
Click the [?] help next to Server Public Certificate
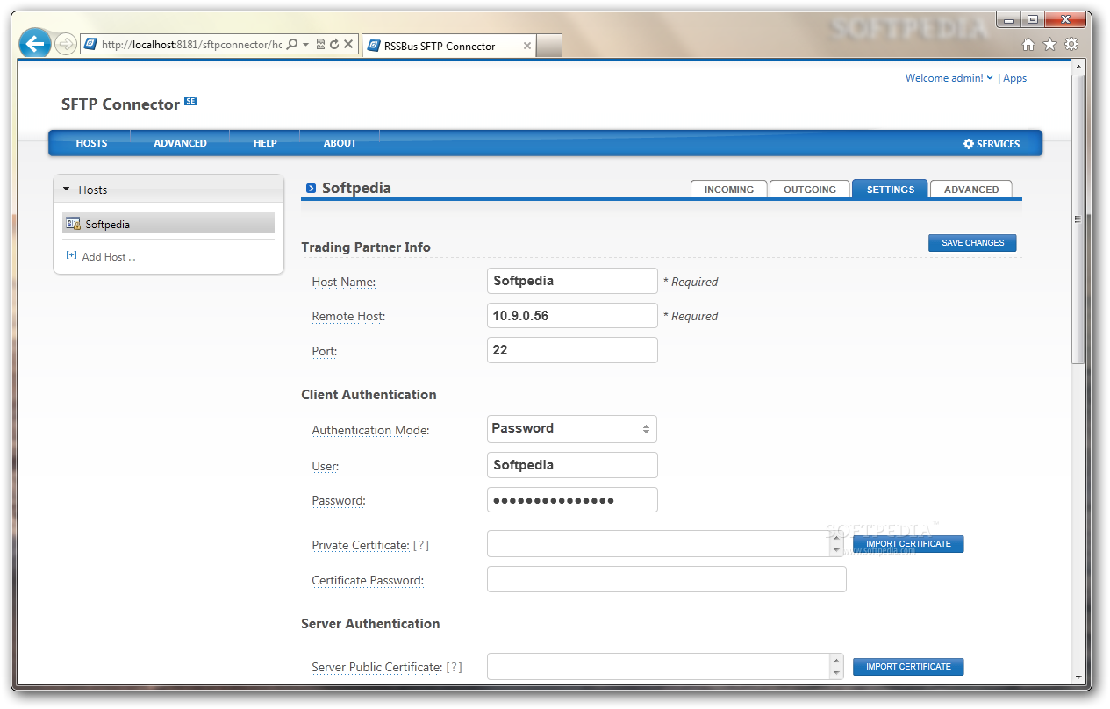[454, 668]
